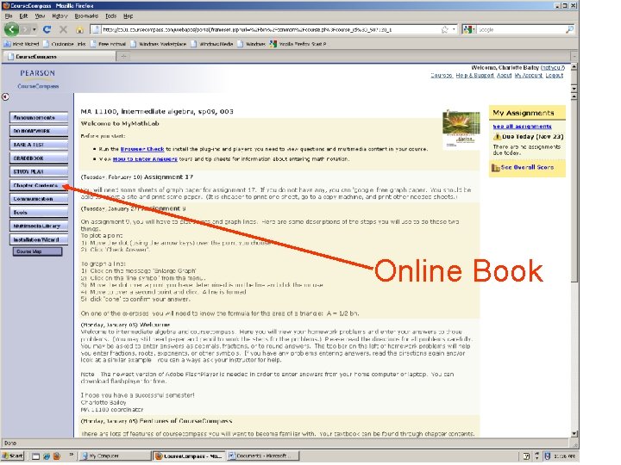Collapse the course menu with round arrow icon
621x465 pixels.
[5, 96]
